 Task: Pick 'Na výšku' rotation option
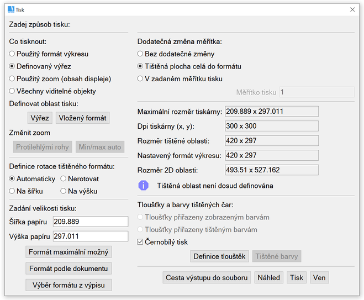point(64,191)
